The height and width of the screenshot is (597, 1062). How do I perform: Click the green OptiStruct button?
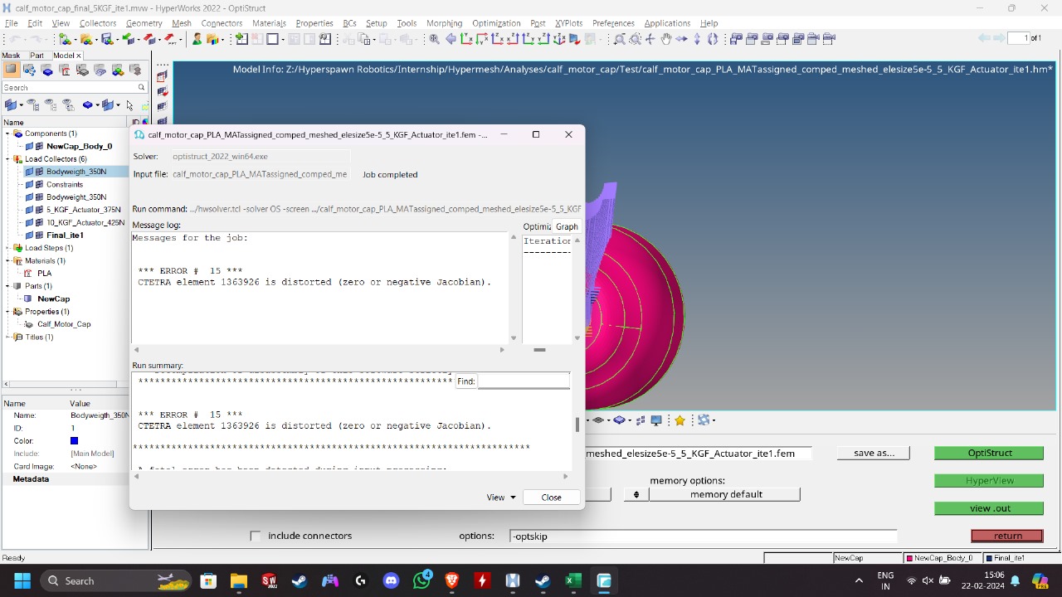point(989,453)
